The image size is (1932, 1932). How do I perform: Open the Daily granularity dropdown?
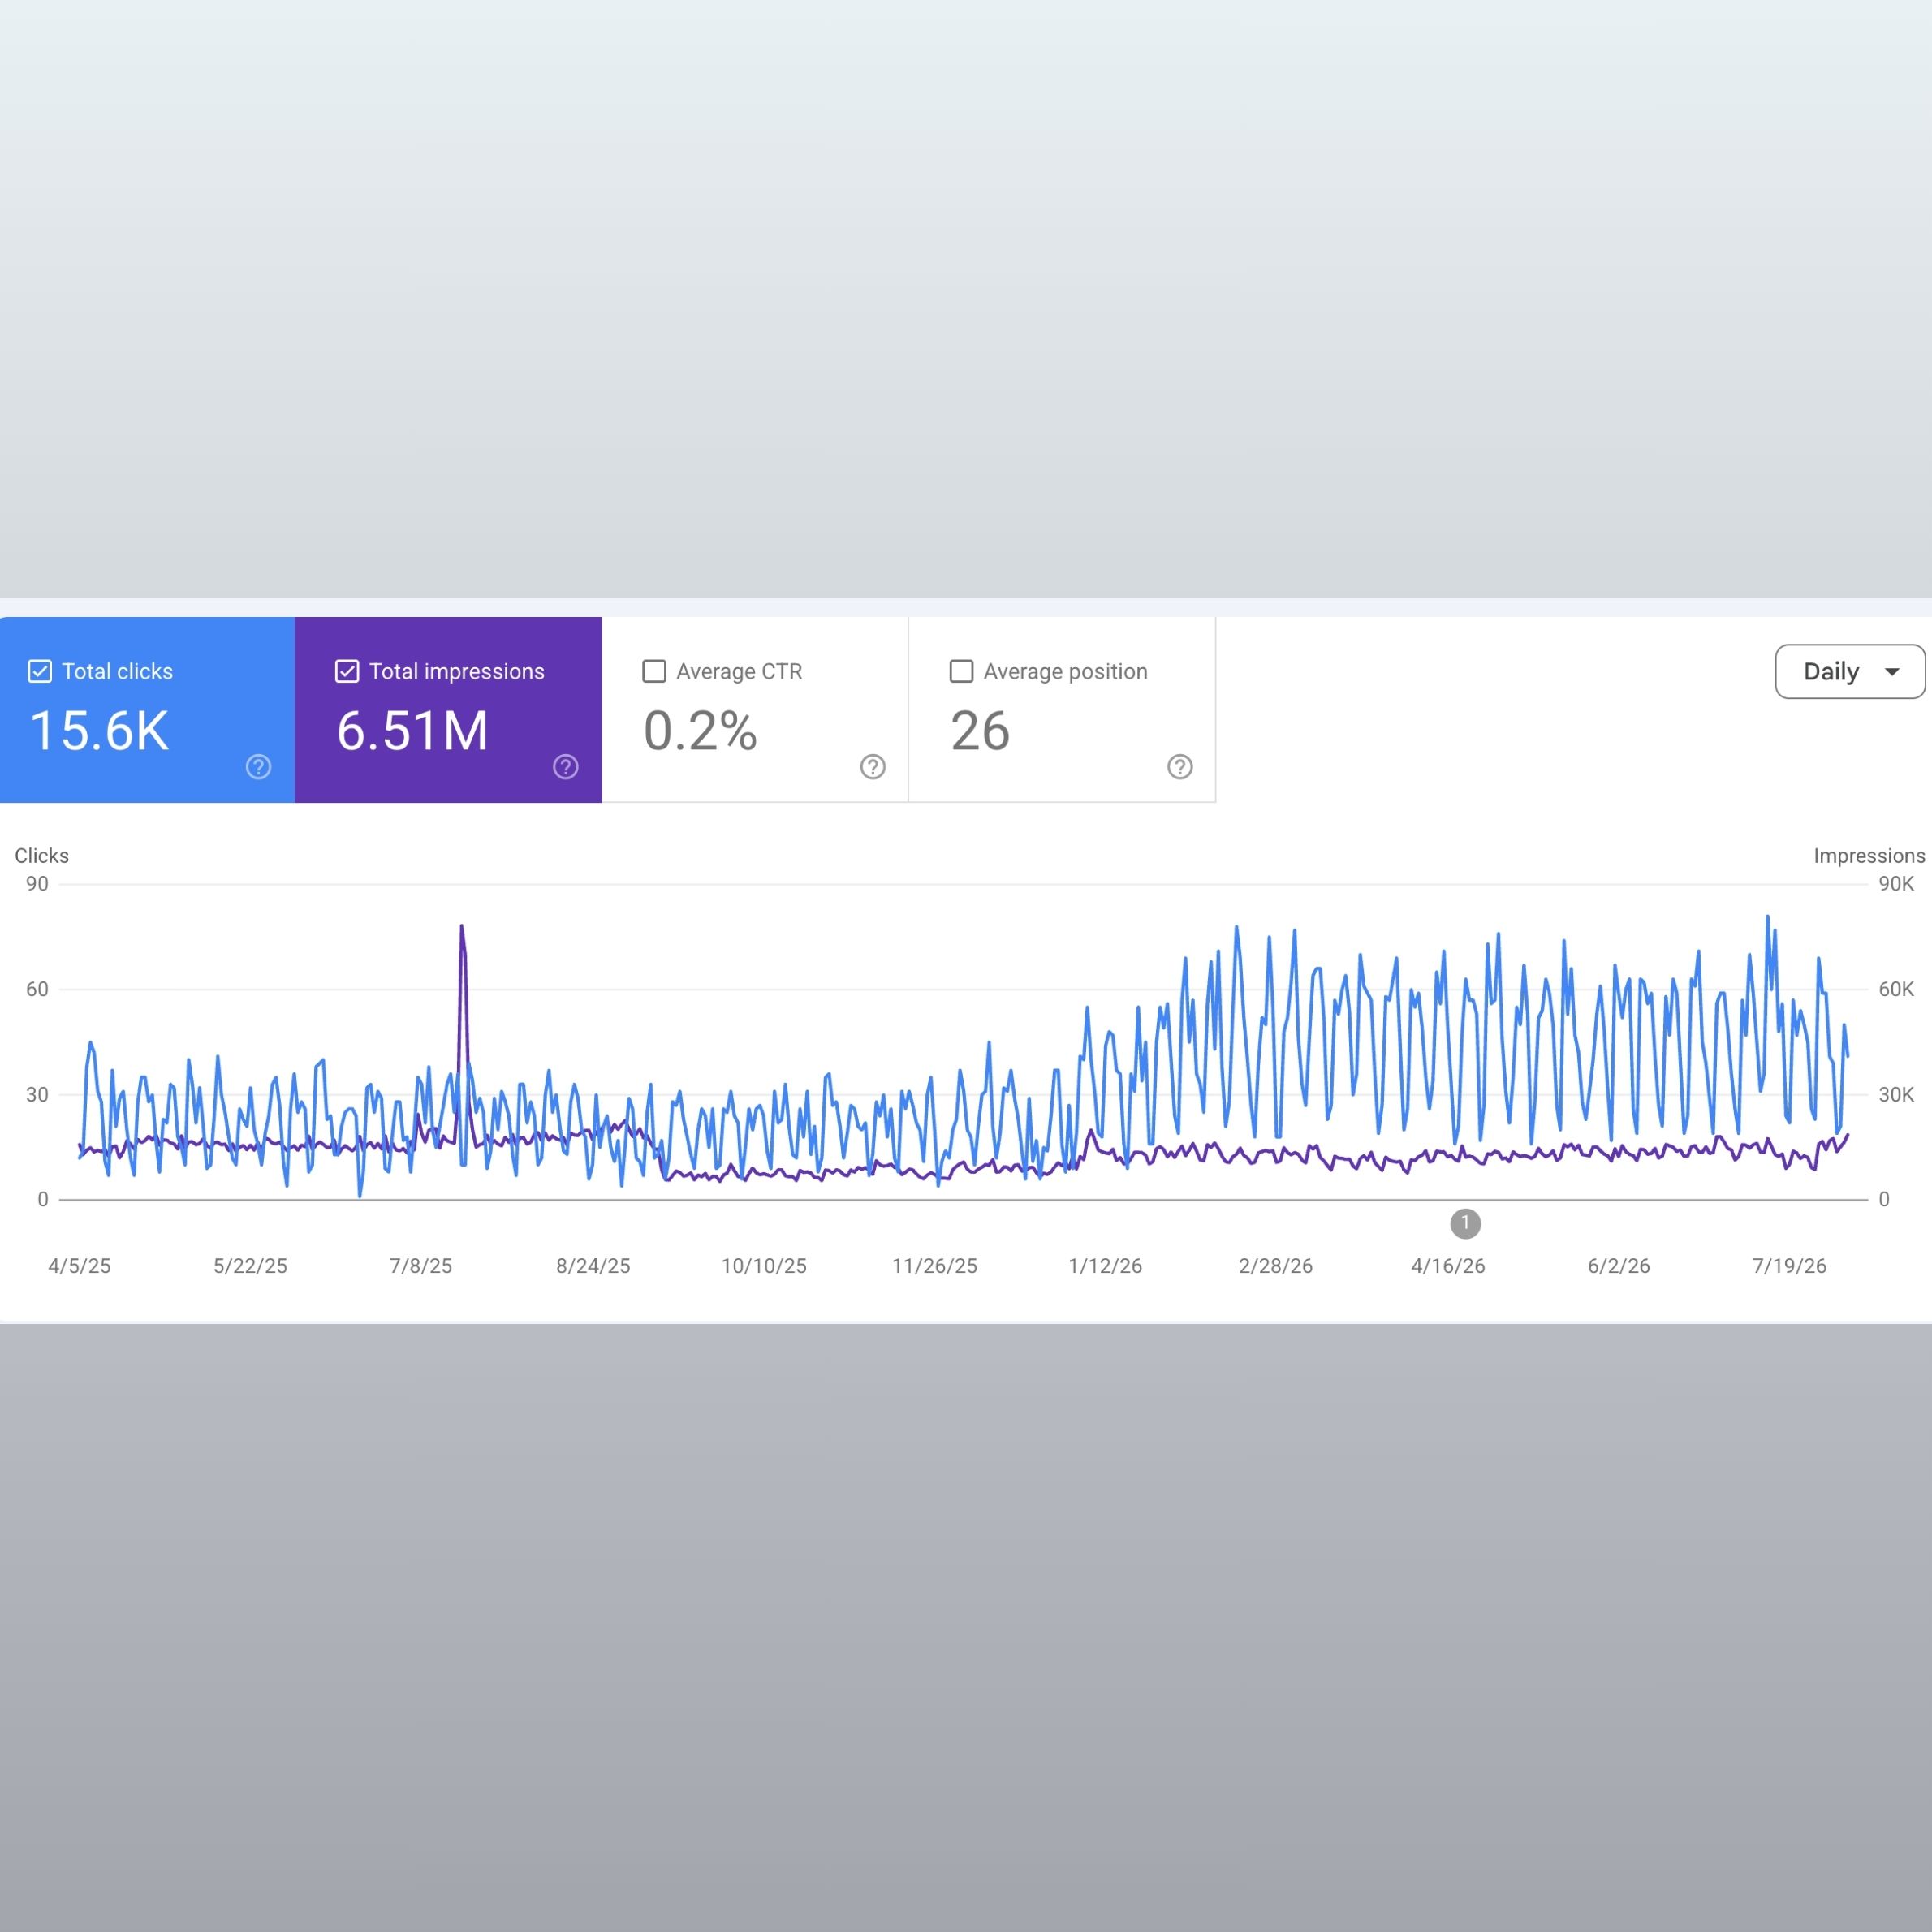pos(1849,671)
